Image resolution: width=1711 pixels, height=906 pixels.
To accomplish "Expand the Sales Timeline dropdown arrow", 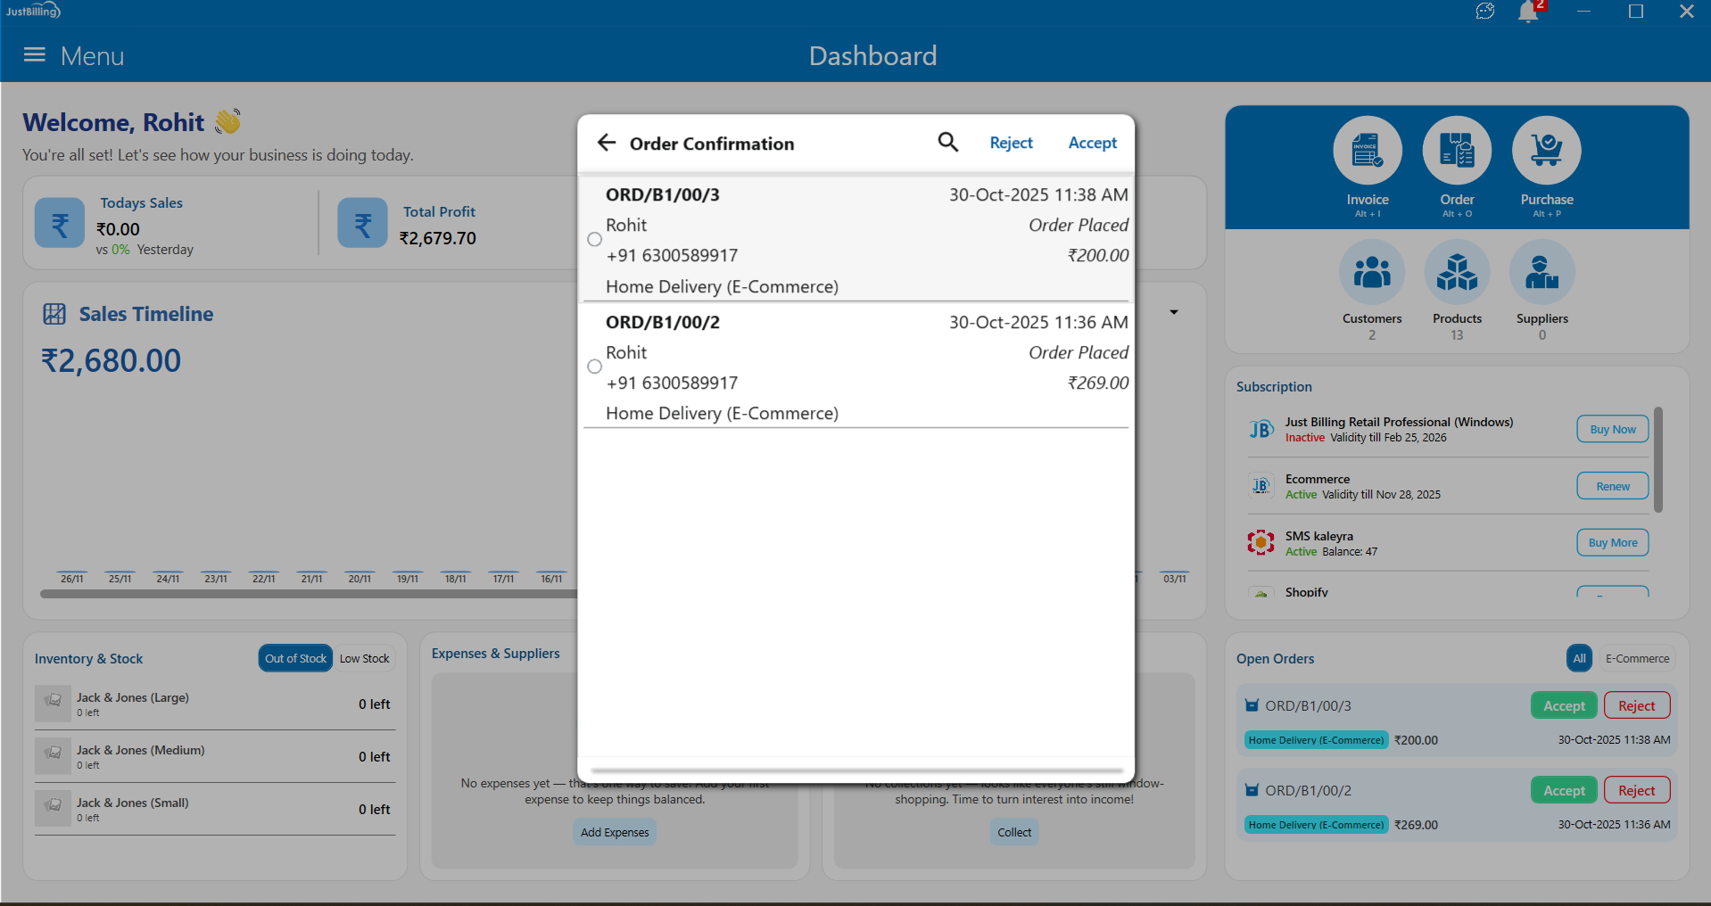I will point(1174,312).
